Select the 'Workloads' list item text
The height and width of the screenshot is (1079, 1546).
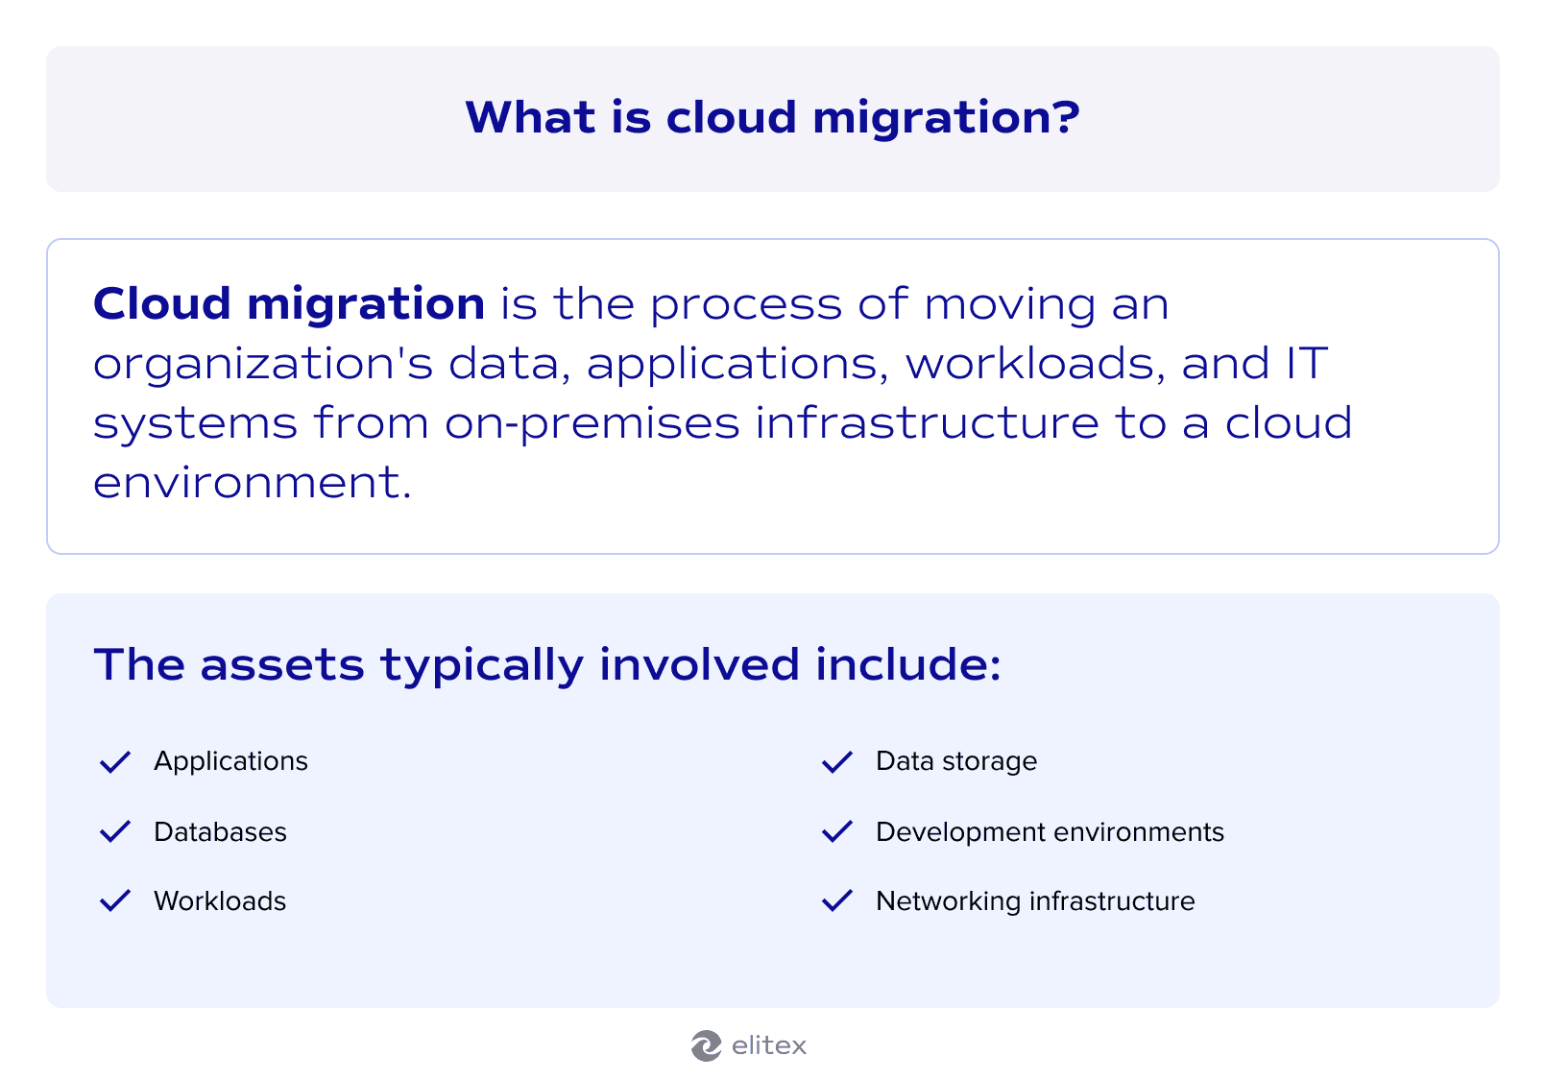coord(220,901)
